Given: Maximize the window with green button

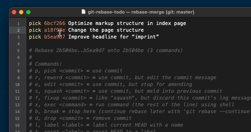Looking at the screenshot, I should click(x=28, y=12).
